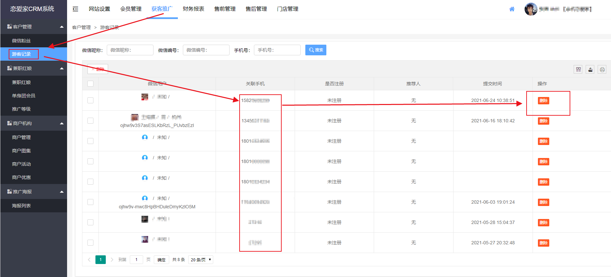
Task: Check the row dated 2021-05-28 15:04:37
Action: click(x=90, y=222)
